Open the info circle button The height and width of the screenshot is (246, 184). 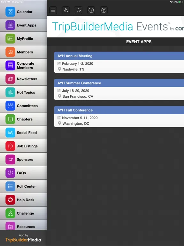[91, 10]
